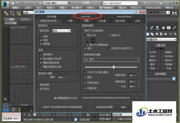The height and width of the screenshot is (123, 180).
Task: Select the Link chain tool
Action: (x=6, y=13)
